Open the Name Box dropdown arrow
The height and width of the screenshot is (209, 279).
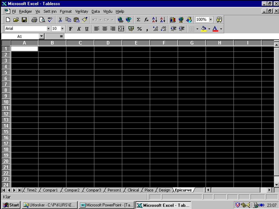click(x=42, y=36)
